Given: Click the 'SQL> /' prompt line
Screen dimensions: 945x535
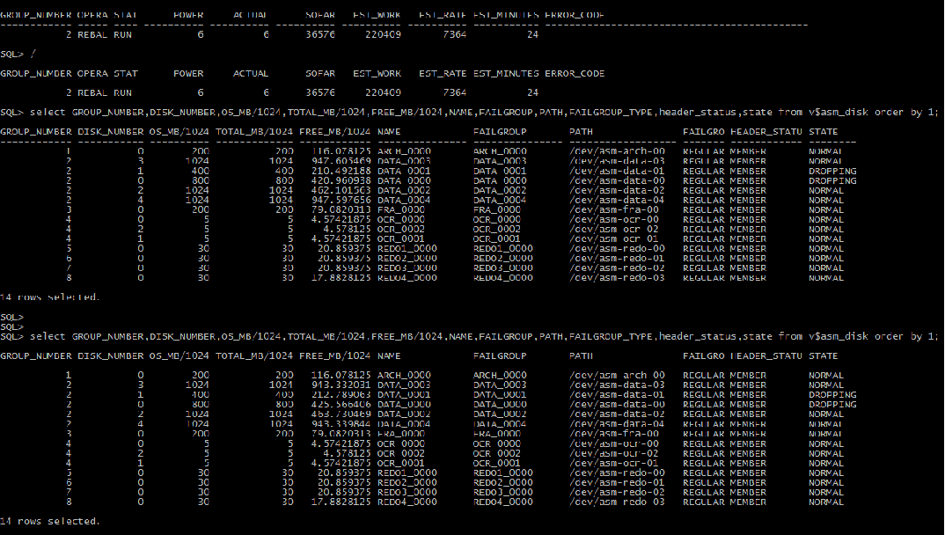Looking at the screenshot, I should [18, 55].
